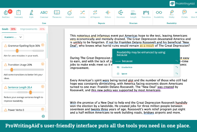This screenshot has height=132, width=197.
Task: Open the Structure report
Action: tap(121, 14)
